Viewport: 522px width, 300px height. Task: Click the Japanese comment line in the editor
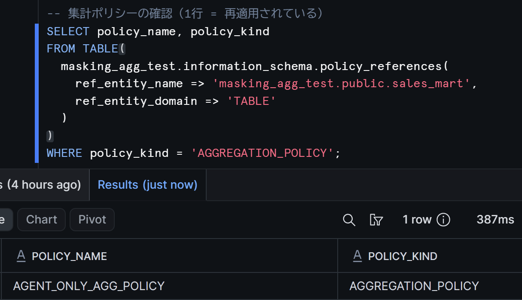(x=185, y=14)
